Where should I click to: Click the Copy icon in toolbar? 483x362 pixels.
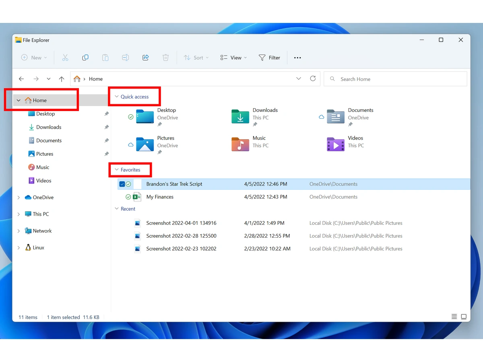coord(85,58)
